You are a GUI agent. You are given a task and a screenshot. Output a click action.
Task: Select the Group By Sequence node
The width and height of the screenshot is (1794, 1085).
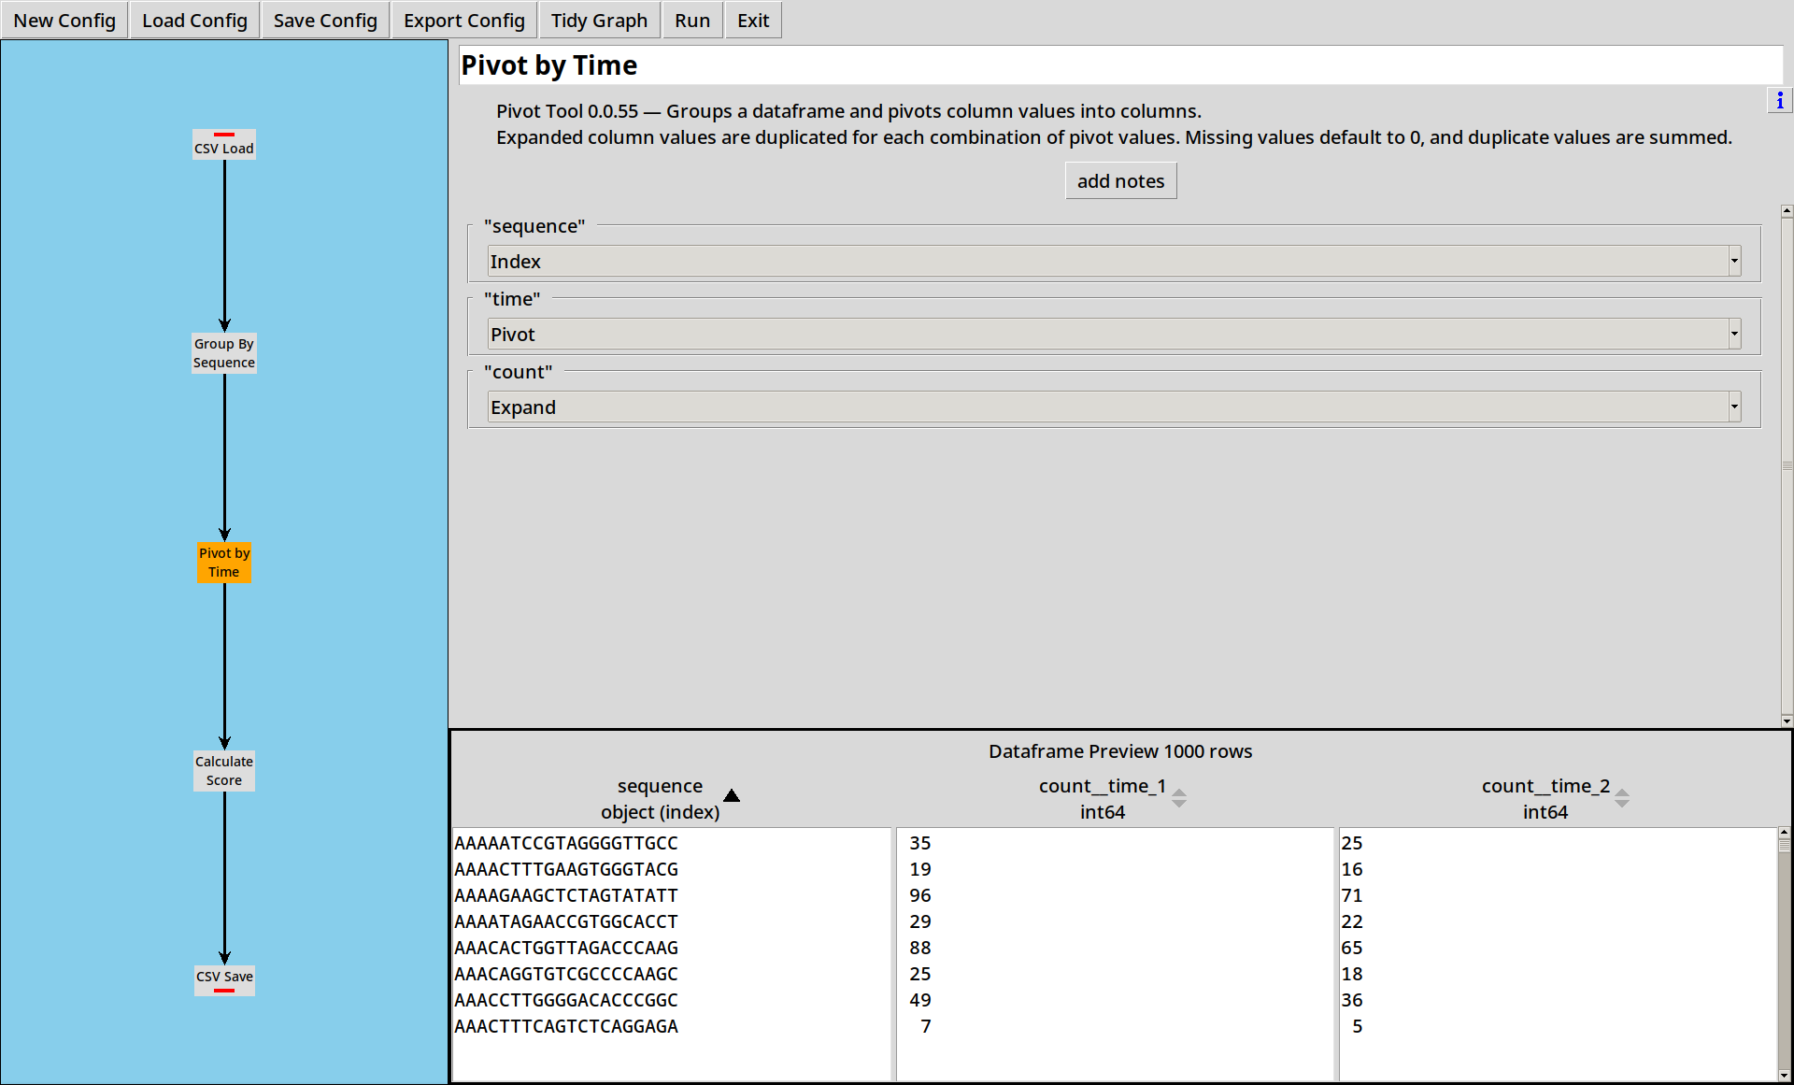point(224,353)
